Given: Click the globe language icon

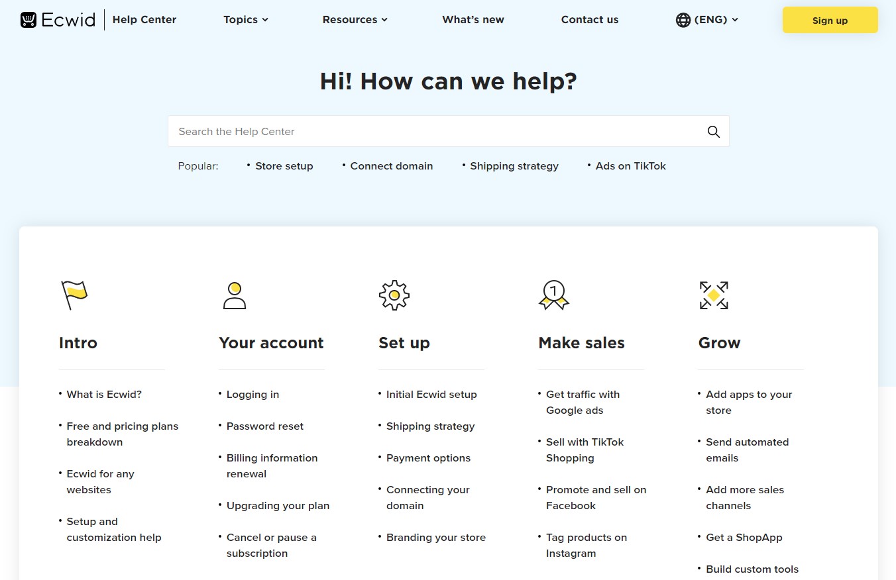Looking at the screenshot, I should click(x=683, y=20).
